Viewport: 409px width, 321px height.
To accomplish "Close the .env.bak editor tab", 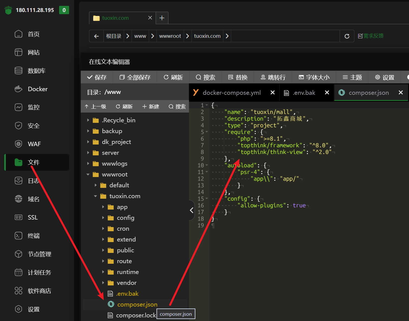I will [x=327, y=93].
